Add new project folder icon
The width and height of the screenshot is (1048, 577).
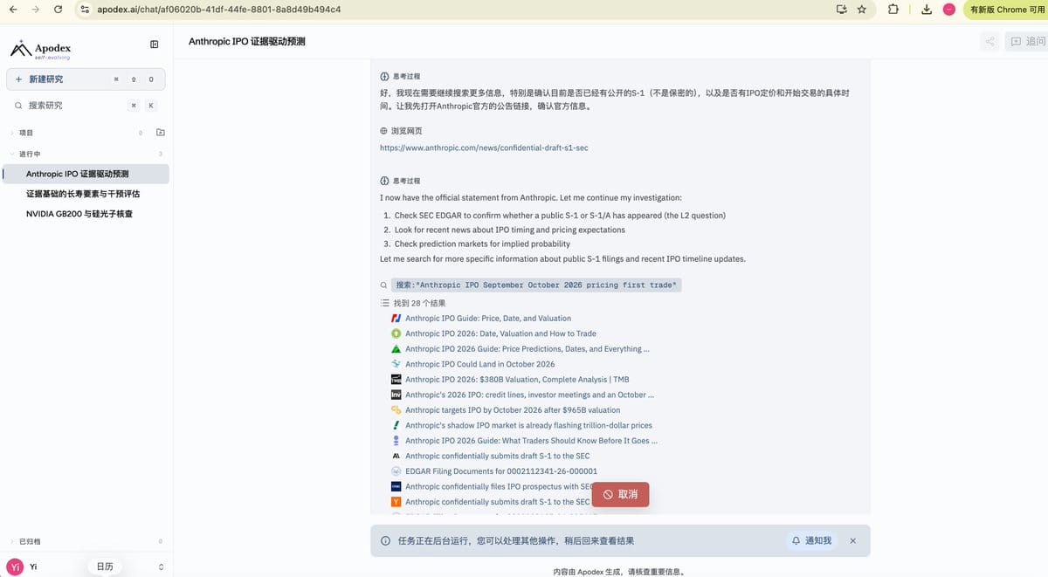click(160, 133)
